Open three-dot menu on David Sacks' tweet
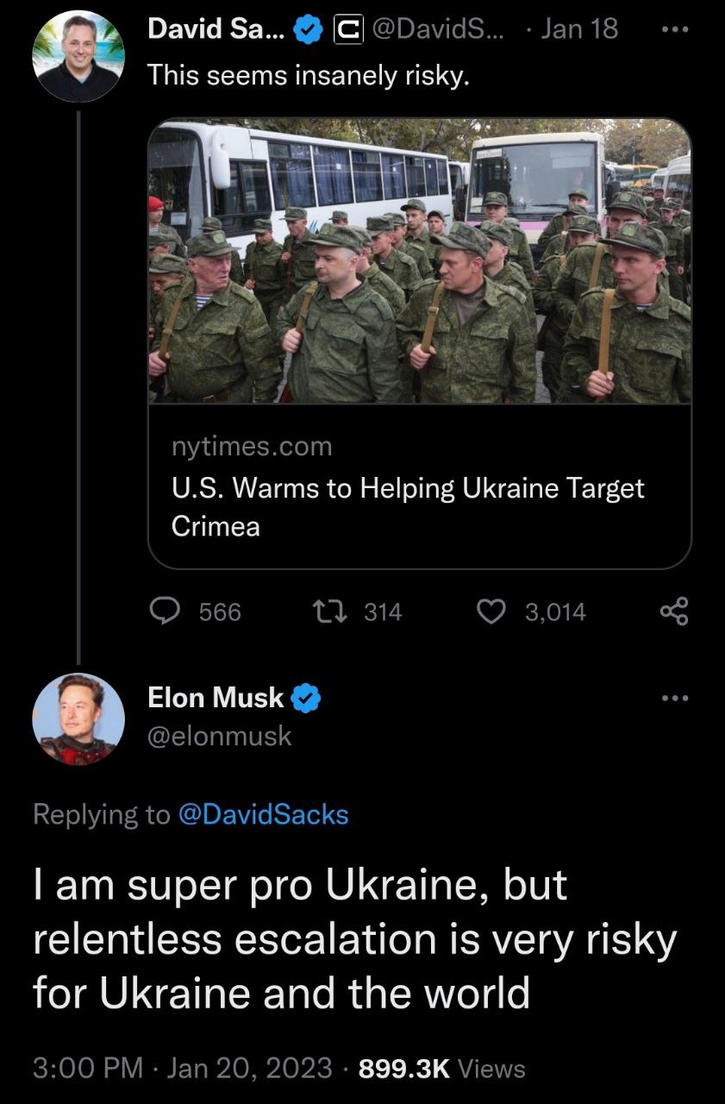The height and width of the screenshot is (1104, 725). tap(676, 30)
